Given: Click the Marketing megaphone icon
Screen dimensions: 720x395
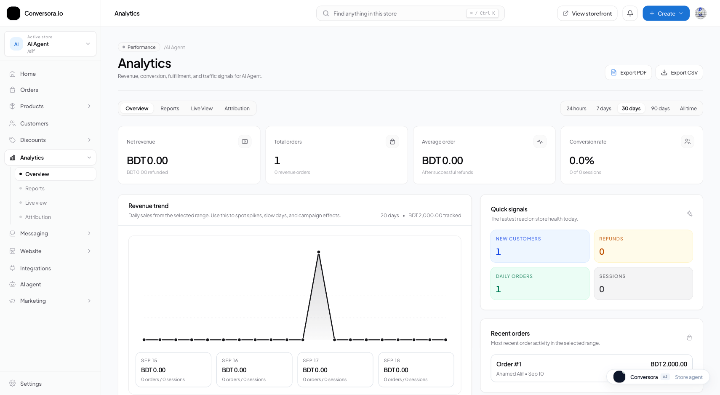Looking at the screenshot, I should coord(13,301).
